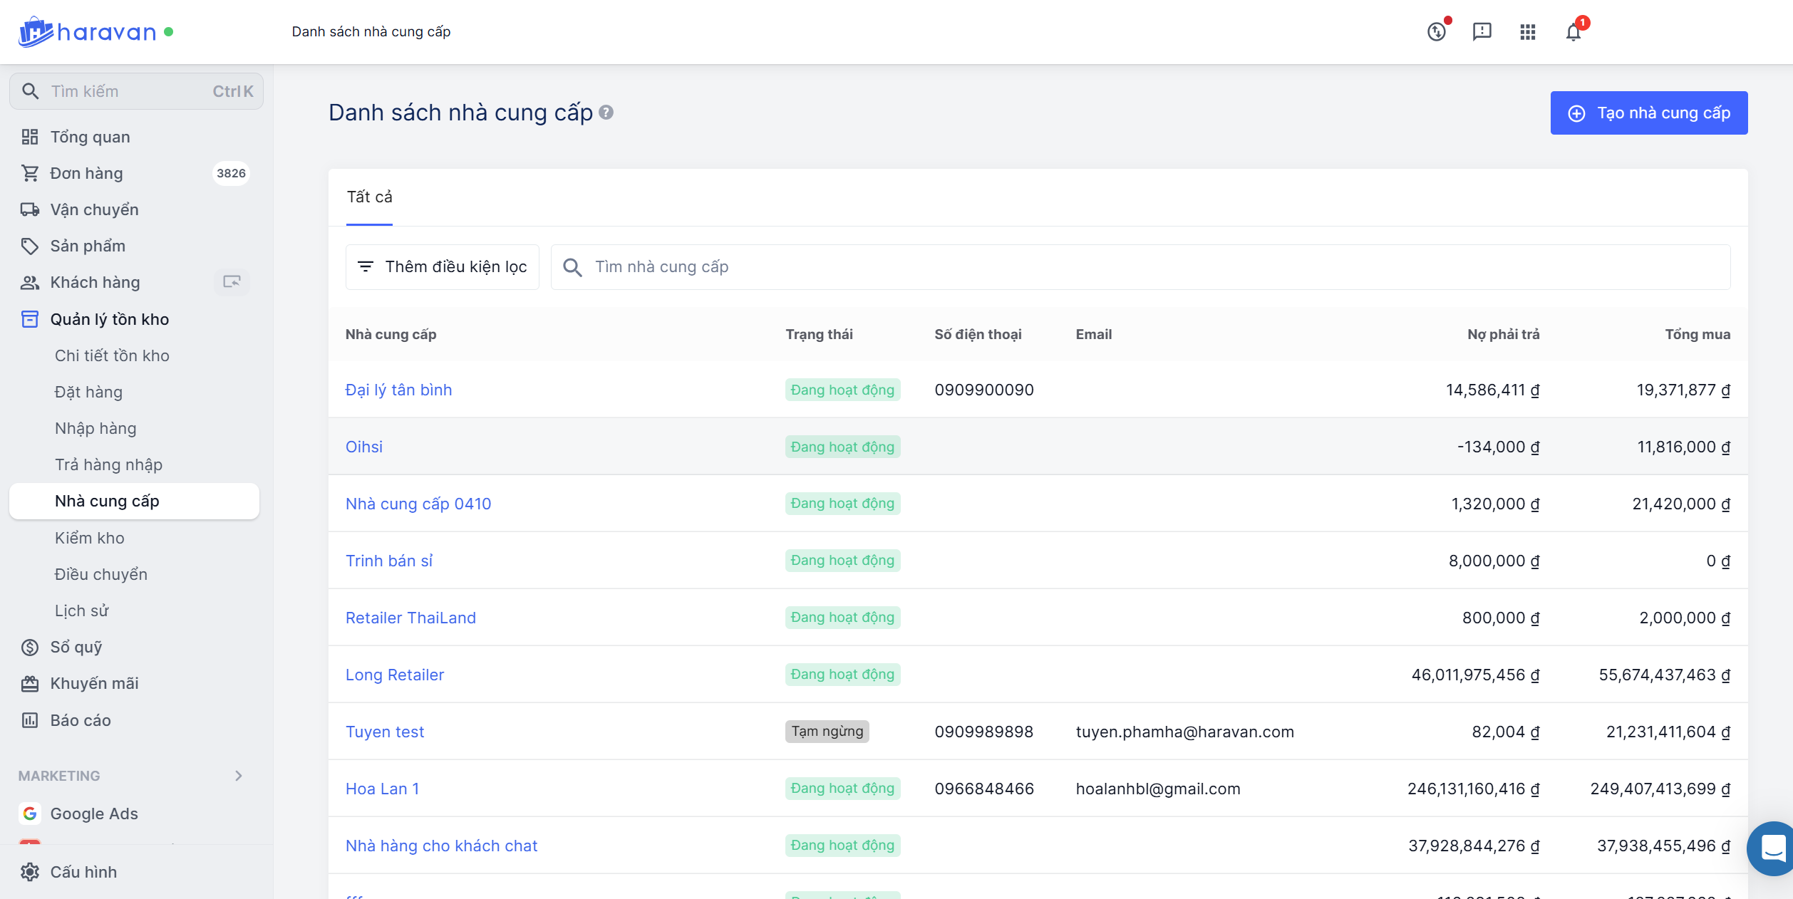Select the Tất cả tab
Screen dimensions: 1793x899
pyautogui.click(x=369, y=197)
